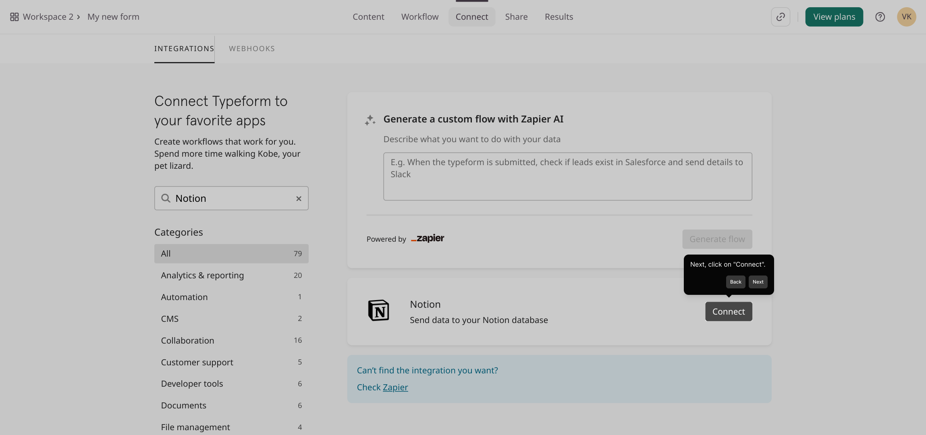926x435 pixels.
Task: Clear the Notion search with X
Action: pos(299,199)
